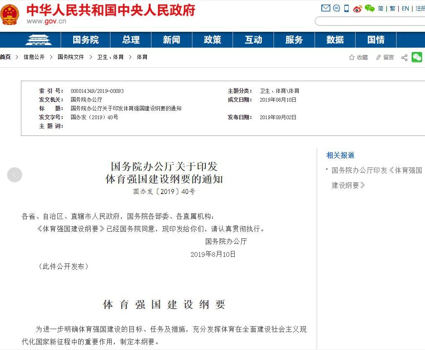The height and width of the screenshot is (350, 425).
Task: Open the 数据 menu
Action: tap(335, 40)
